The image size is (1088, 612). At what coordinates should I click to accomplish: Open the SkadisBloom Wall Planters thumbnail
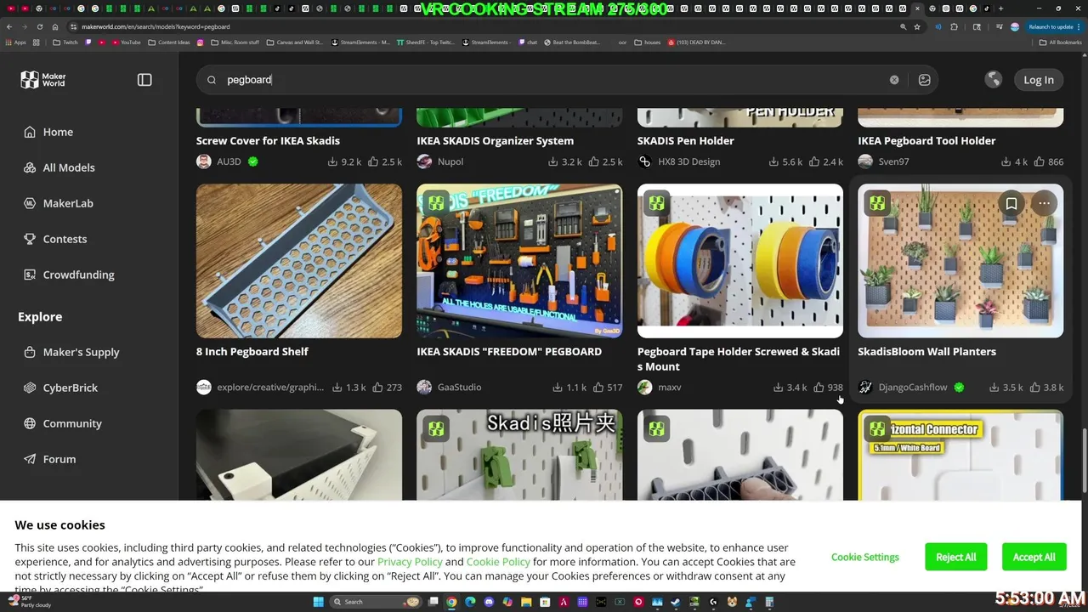pos(960,261)
